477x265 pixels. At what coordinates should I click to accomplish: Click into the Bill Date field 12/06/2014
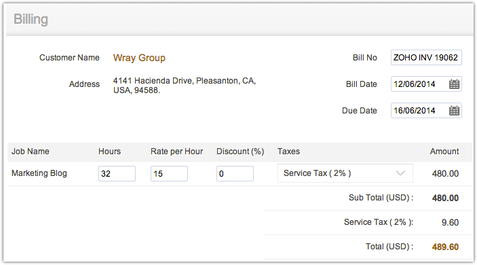[426, 84]
